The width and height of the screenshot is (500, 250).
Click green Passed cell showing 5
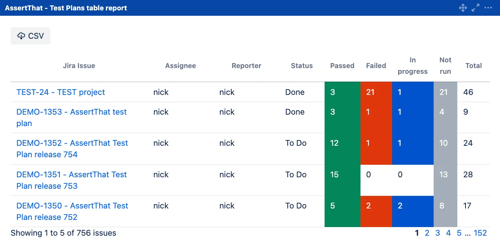tap(343, 211)
